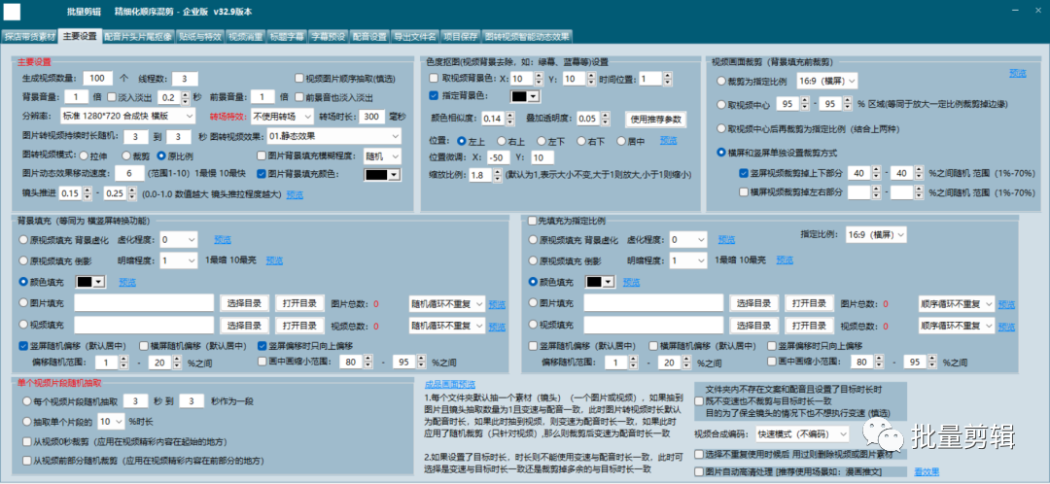Click 选择目录 for 图片填充 in 背景填充 group

(244, 304)
